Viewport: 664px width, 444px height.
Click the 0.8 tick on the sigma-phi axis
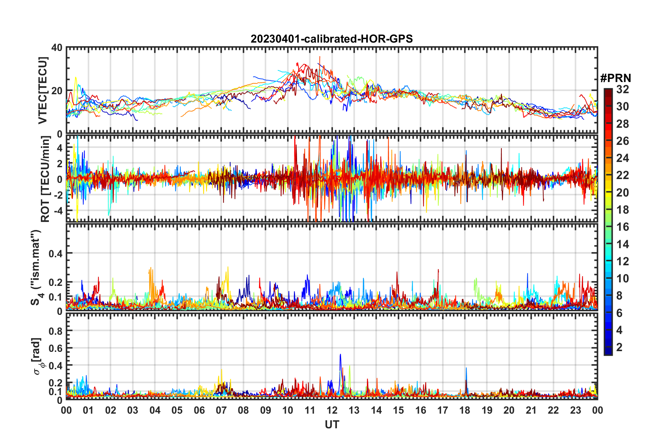click(56, 331)
